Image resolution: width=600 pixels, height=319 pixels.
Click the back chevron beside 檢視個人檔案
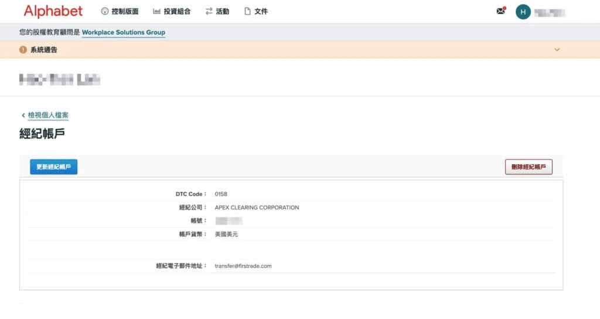(23, 116)
